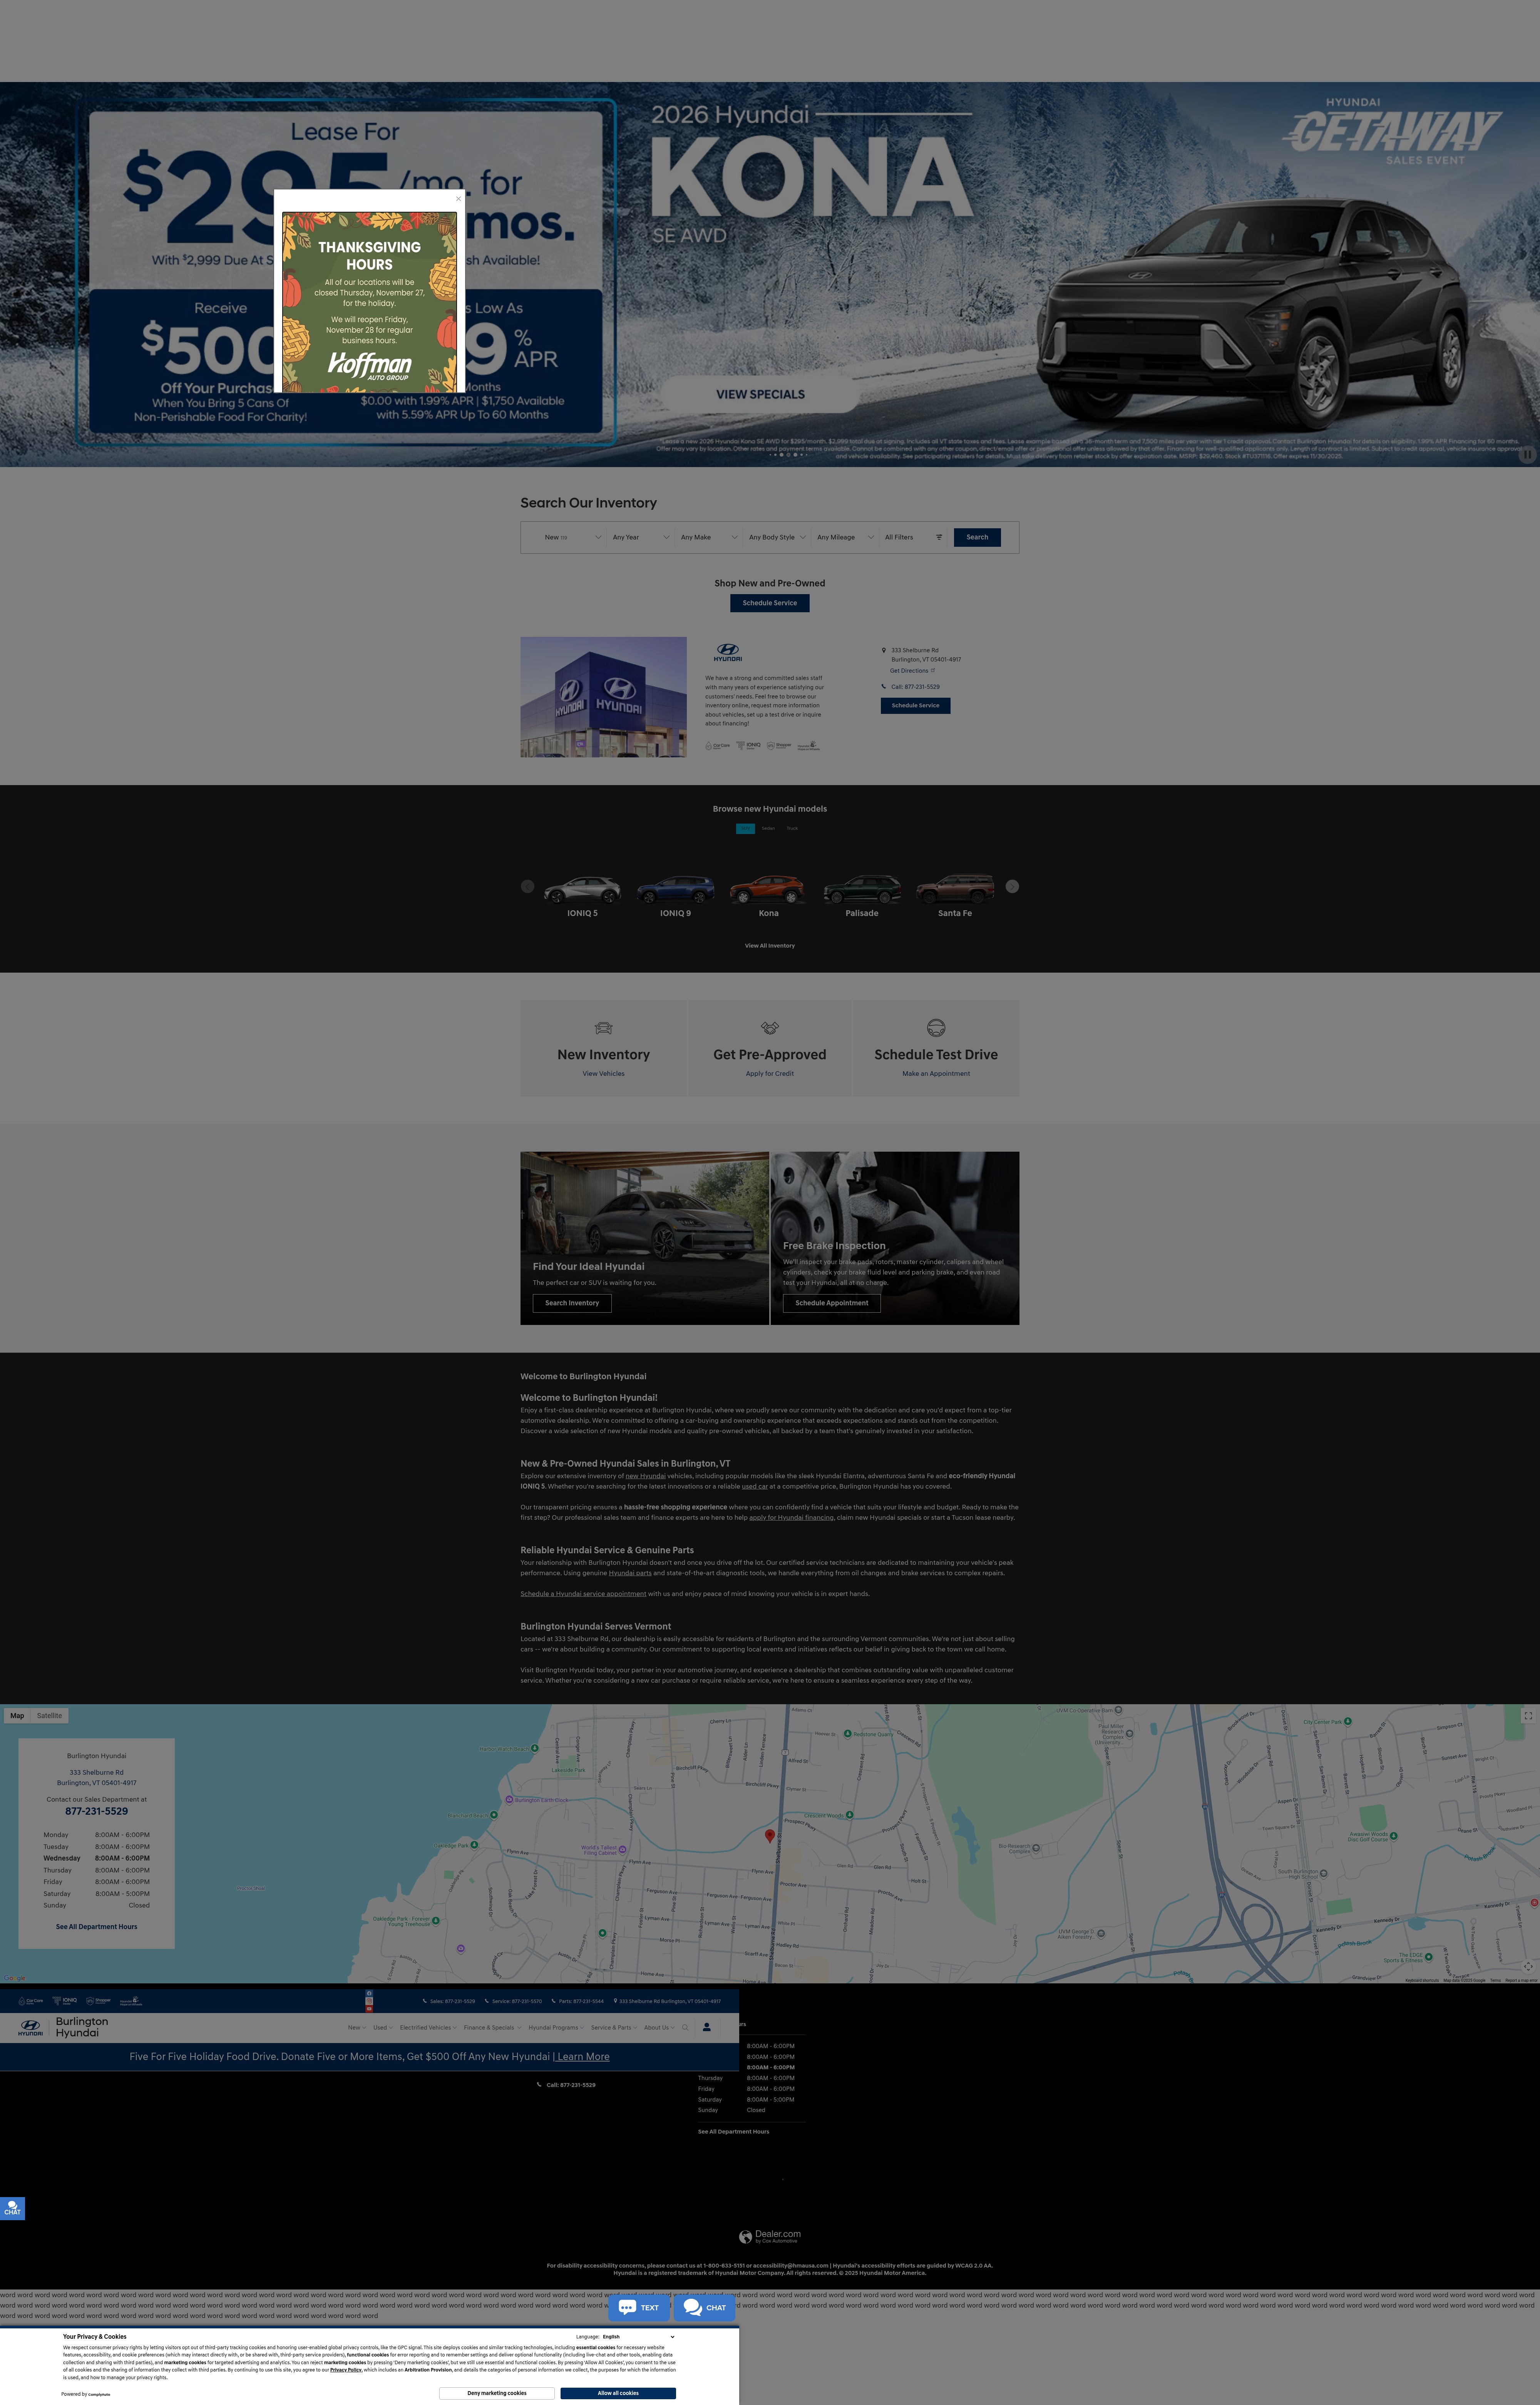1540x2405 pixels.
Task: Click Schedule Appointment on Free Brake Inspection
Action: (832, 1303)
